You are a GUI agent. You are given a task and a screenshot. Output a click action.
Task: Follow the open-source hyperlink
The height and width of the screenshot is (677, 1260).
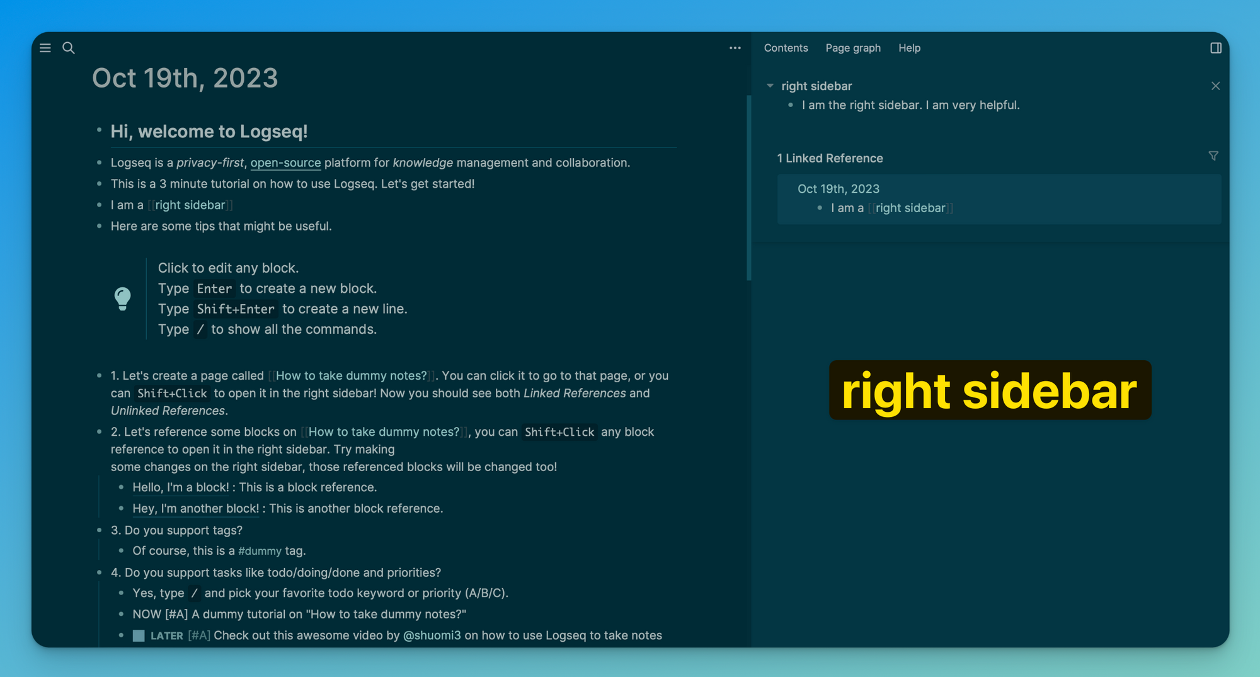(285, 162)
